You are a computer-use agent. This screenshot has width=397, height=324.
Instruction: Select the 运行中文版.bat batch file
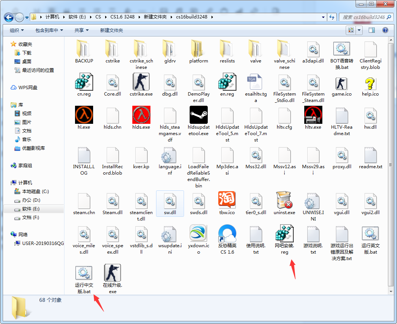tap(84, 273)
